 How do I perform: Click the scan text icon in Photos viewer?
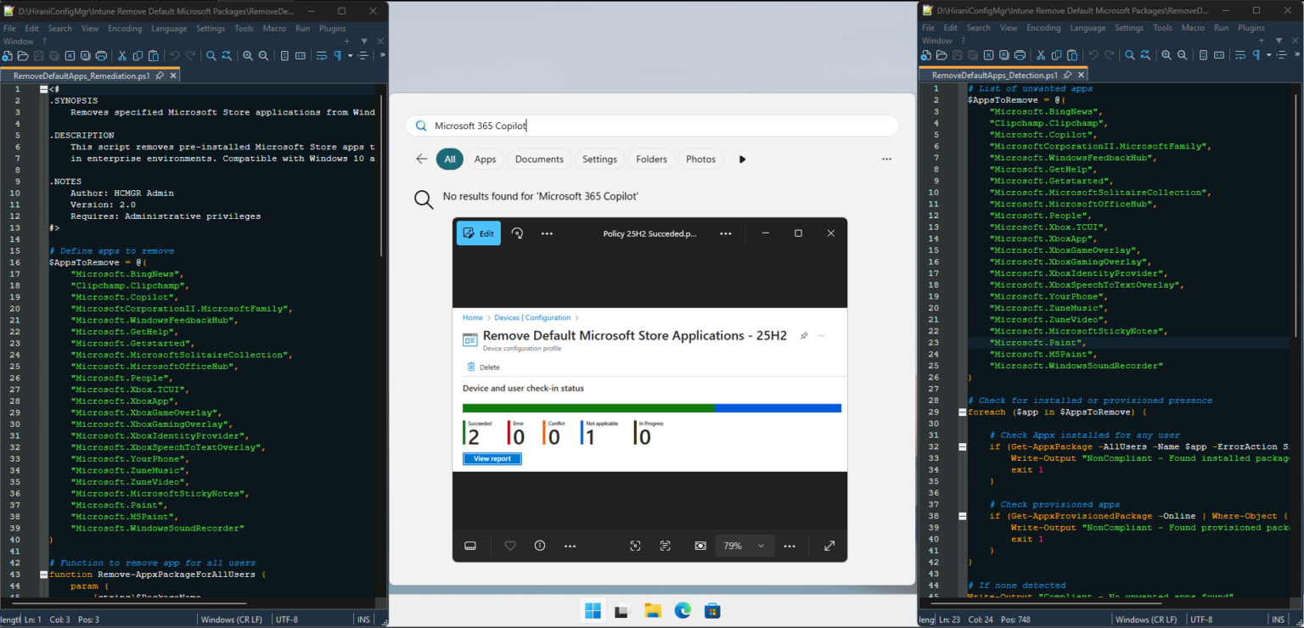click(665, 546)
